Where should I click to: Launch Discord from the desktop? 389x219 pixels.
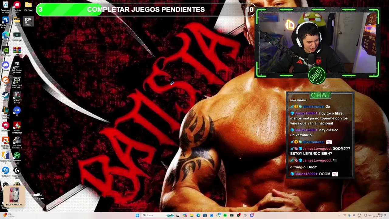pyautogui.click(x=5, y=66)
